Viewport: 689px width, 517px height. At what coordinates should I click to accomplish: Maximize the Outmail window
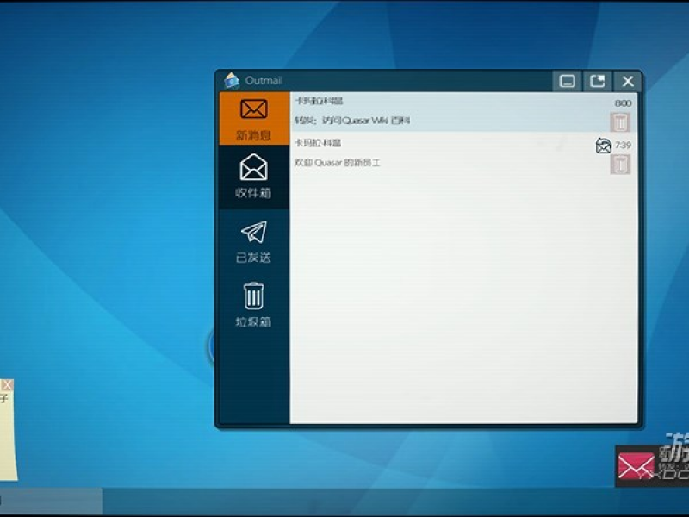coord(598,81)
